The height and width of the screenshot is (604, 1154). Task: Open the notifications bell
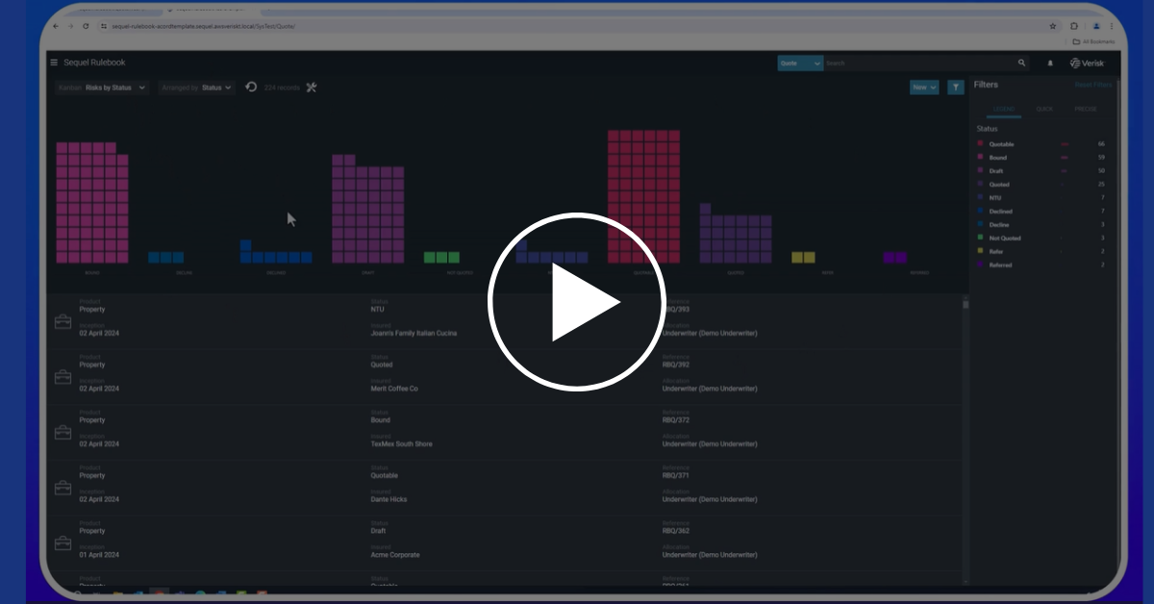1050,63
